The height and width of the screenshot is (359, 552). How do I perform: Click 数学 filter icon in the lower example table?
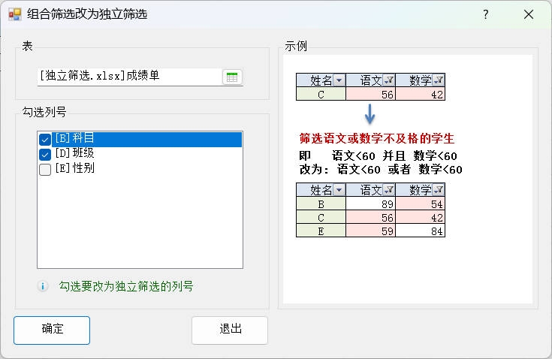[439, 190]
